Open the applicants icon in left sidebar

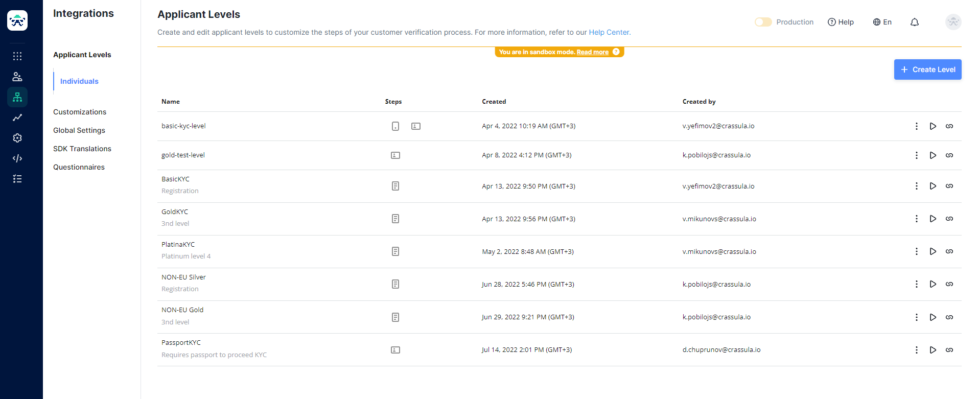tap(17, 77)
